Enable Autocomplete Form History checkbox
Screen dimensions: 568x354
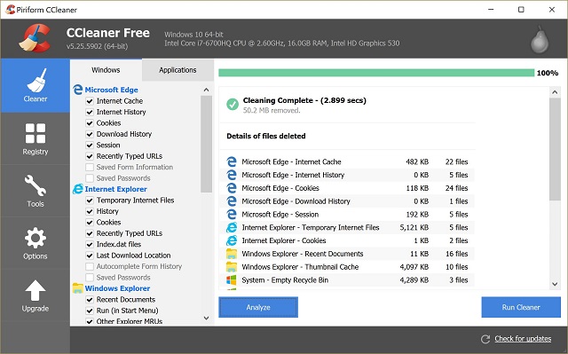[x=90, y=266]
